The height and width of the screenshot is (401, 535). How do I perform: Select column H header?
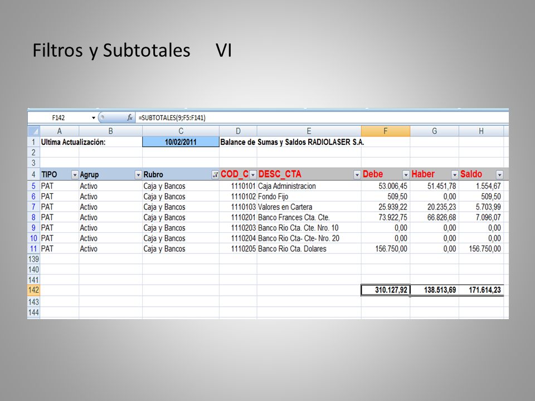point(481,131)
